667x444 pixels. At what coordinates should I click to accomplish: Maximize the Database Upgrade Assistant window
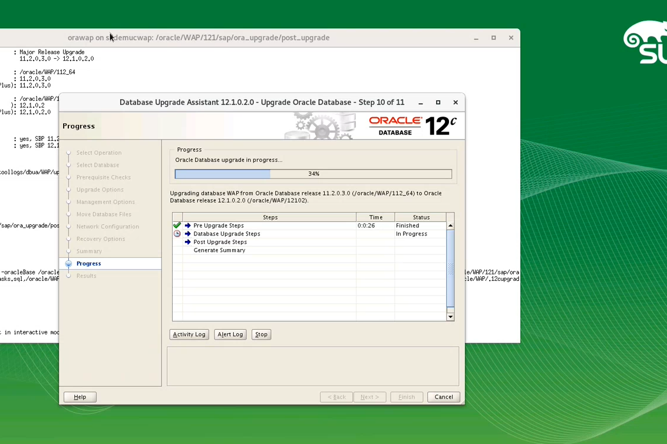click(x=438, y=102)
